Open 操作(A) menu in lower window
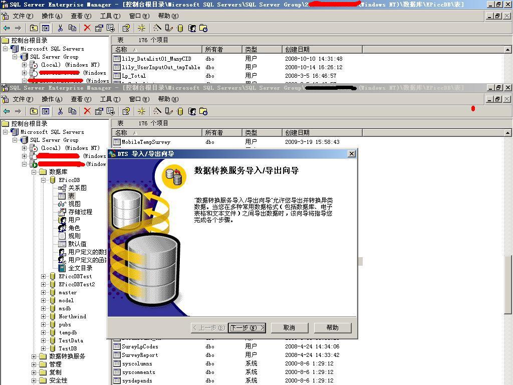Viewport: 513px width, 385px height. coord(52,99)
